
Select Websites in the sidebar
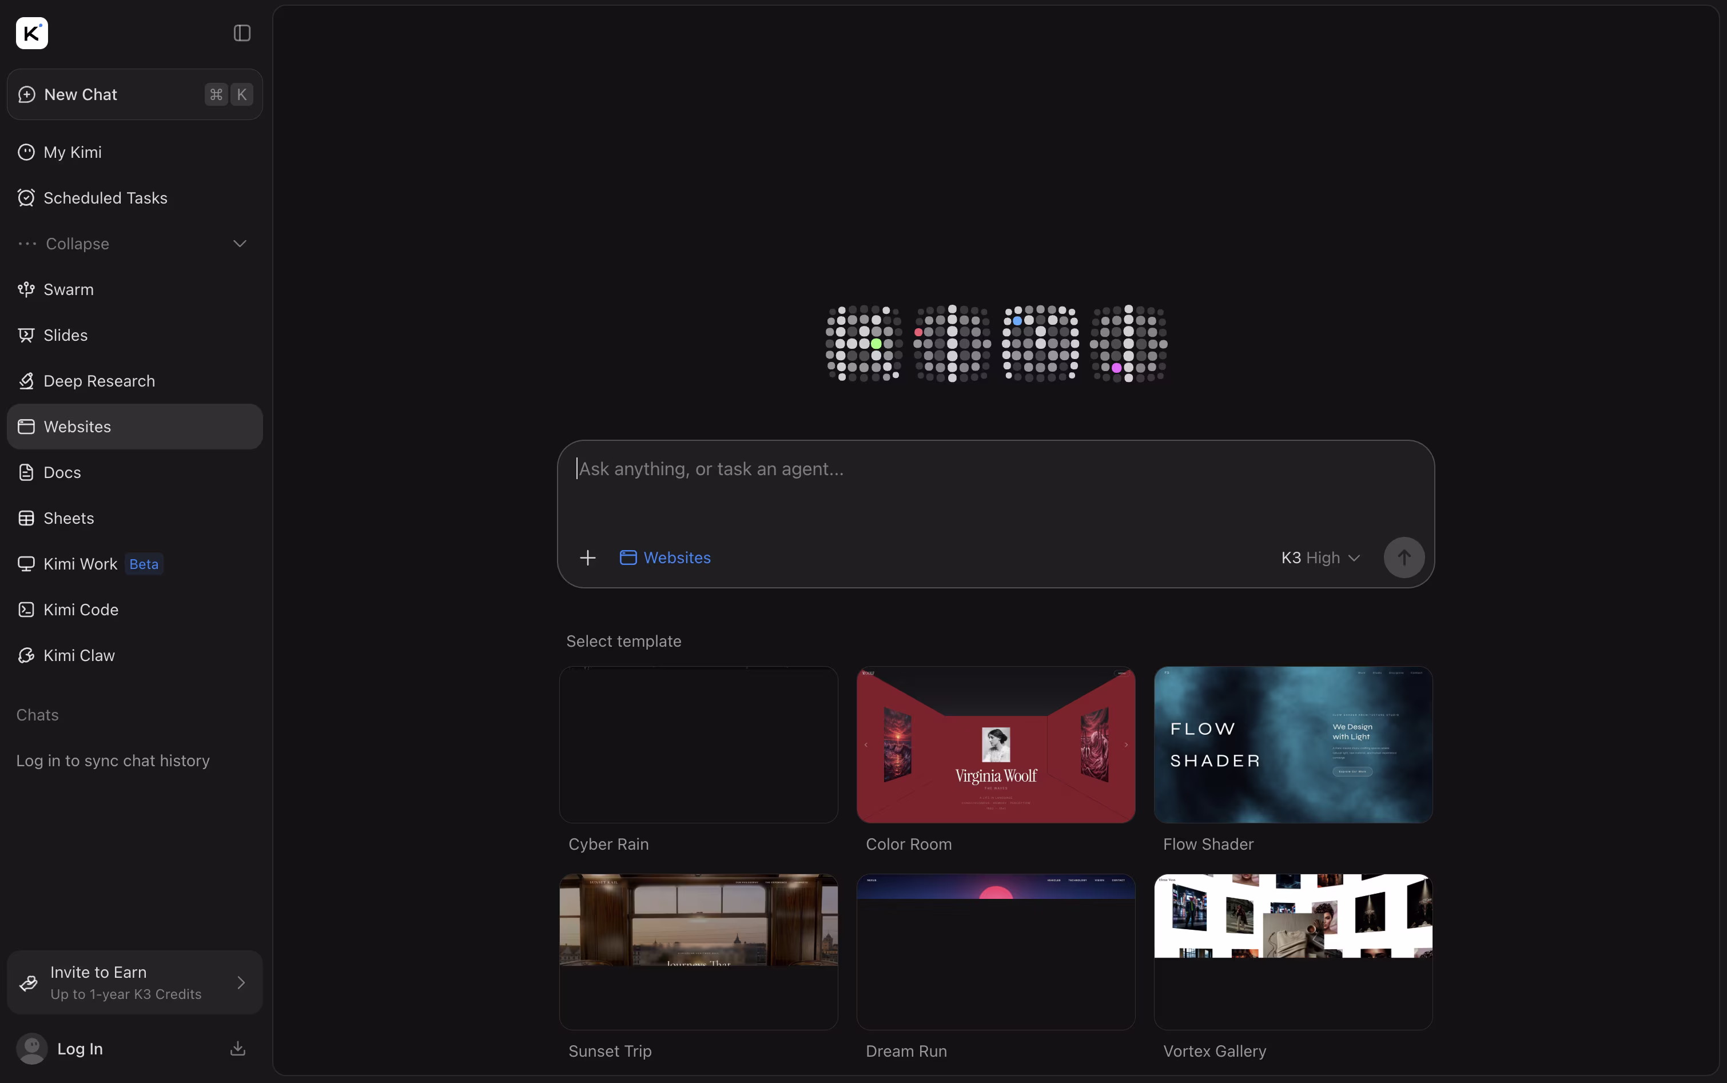[x=134, y=427]
